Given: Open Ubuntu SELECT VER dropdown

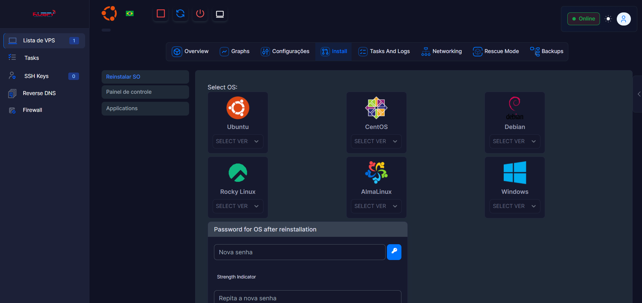Looking at the screenshot, I should click(238, 141).
